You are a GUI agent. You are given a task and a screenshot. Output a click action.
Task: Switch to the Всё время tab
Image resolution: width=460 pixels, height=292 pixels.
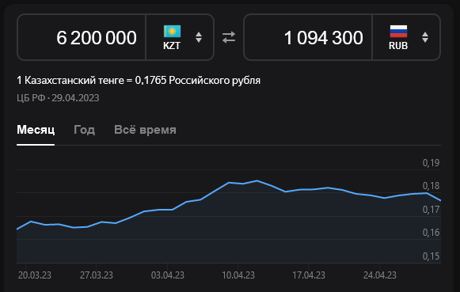[145, 130]
